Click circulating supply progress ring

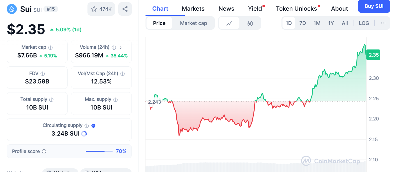(x=84, y=134)
